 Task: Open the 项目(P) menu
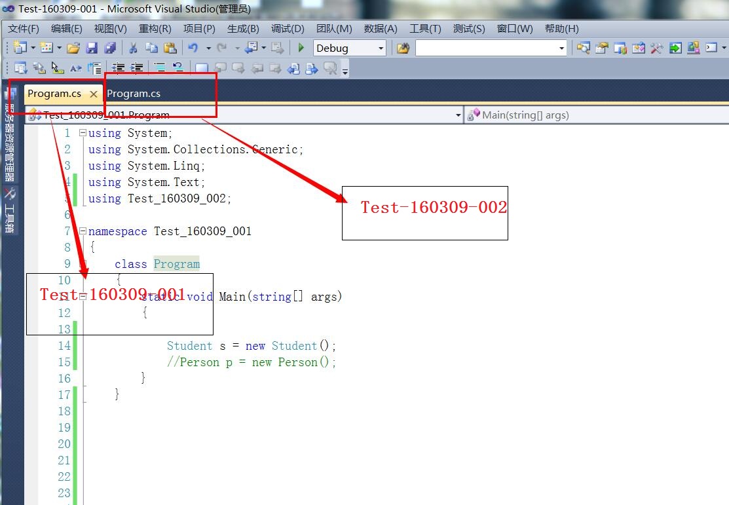point(199,29)
